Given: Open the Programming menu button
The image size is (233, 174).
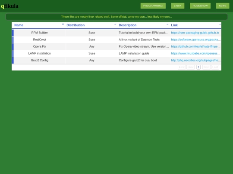Looking at the screenshot, I should point(153,6).
